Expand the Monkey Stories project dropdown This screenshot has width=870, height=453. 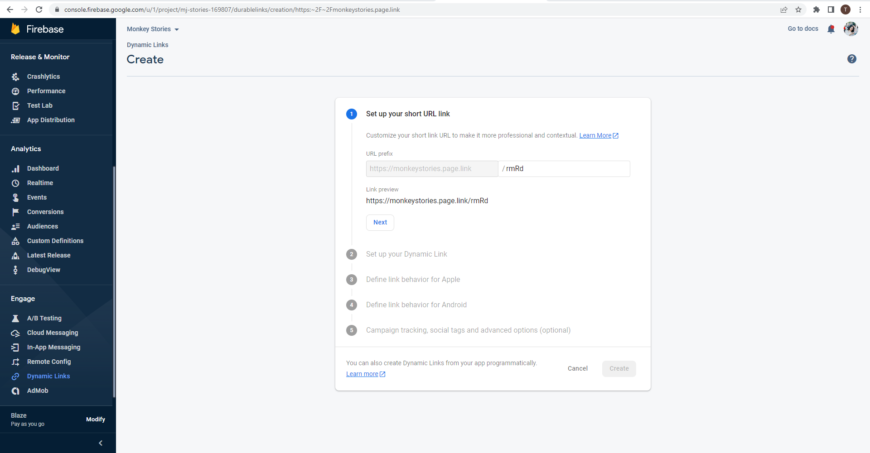click(153, 29)
